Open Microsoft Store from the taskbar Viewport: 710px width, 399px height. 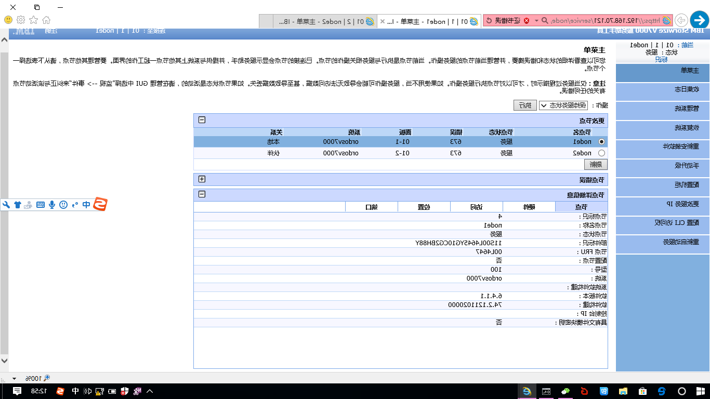click(642, 391)
